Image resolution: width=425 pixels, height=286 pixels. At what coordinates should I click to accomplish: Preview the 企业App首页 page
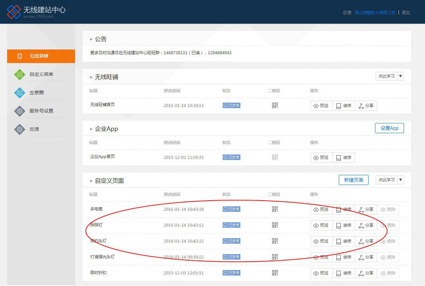click(x=321, y=157)
